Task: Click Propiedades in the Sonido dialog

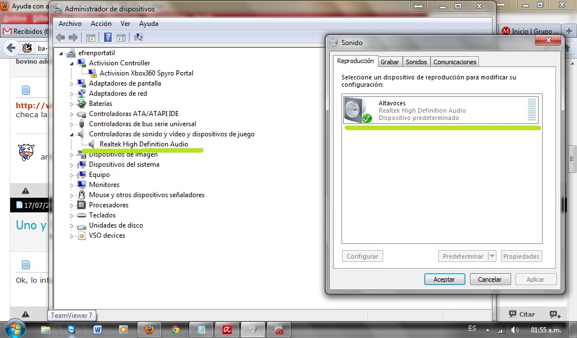Action: pyautogui.click(x=521, y=256)
